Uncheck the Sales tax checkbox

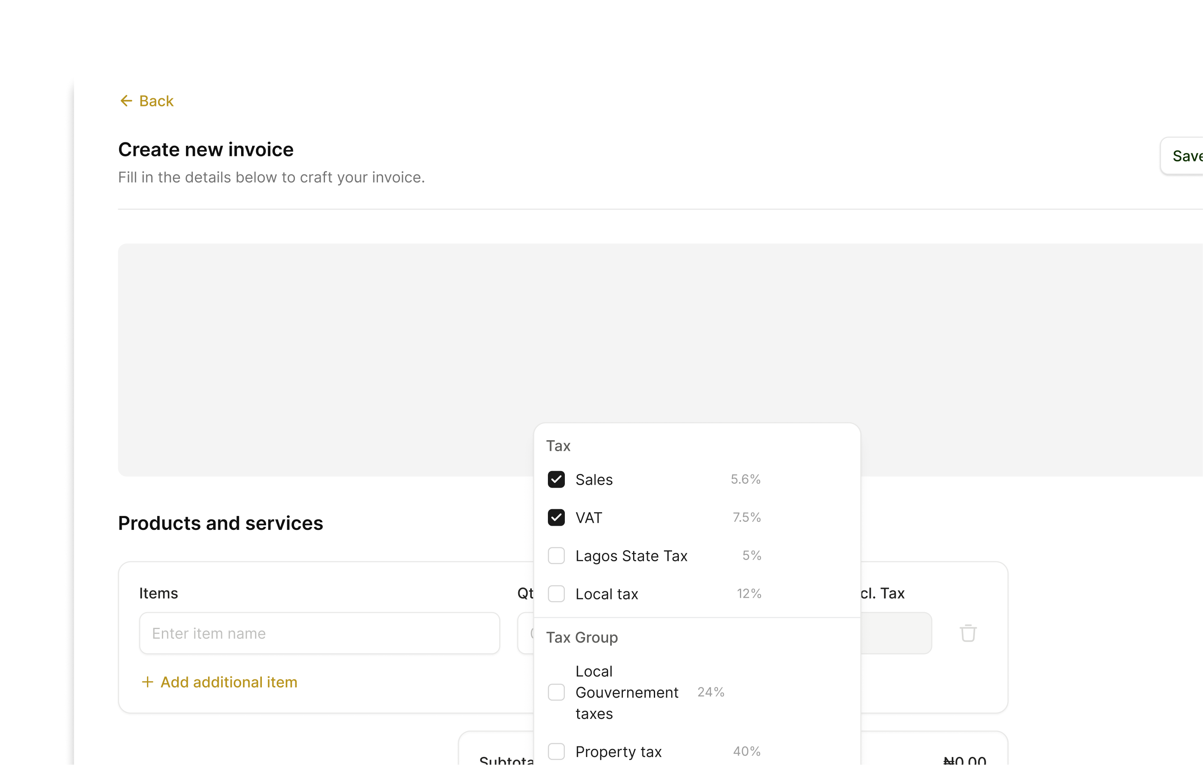point(556,480)
